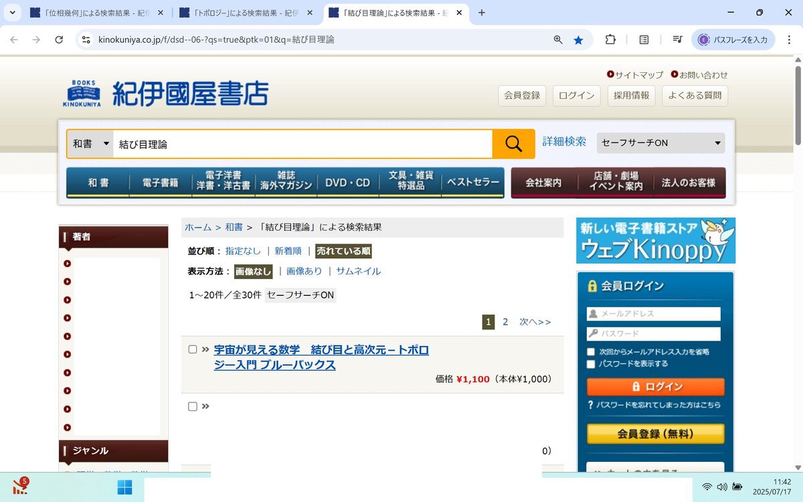The height and width of the screenshot is (502, 803).
Task: Open the パスワードを忘れてしまった方はこちら link
Action: click(x=658, y=405)
